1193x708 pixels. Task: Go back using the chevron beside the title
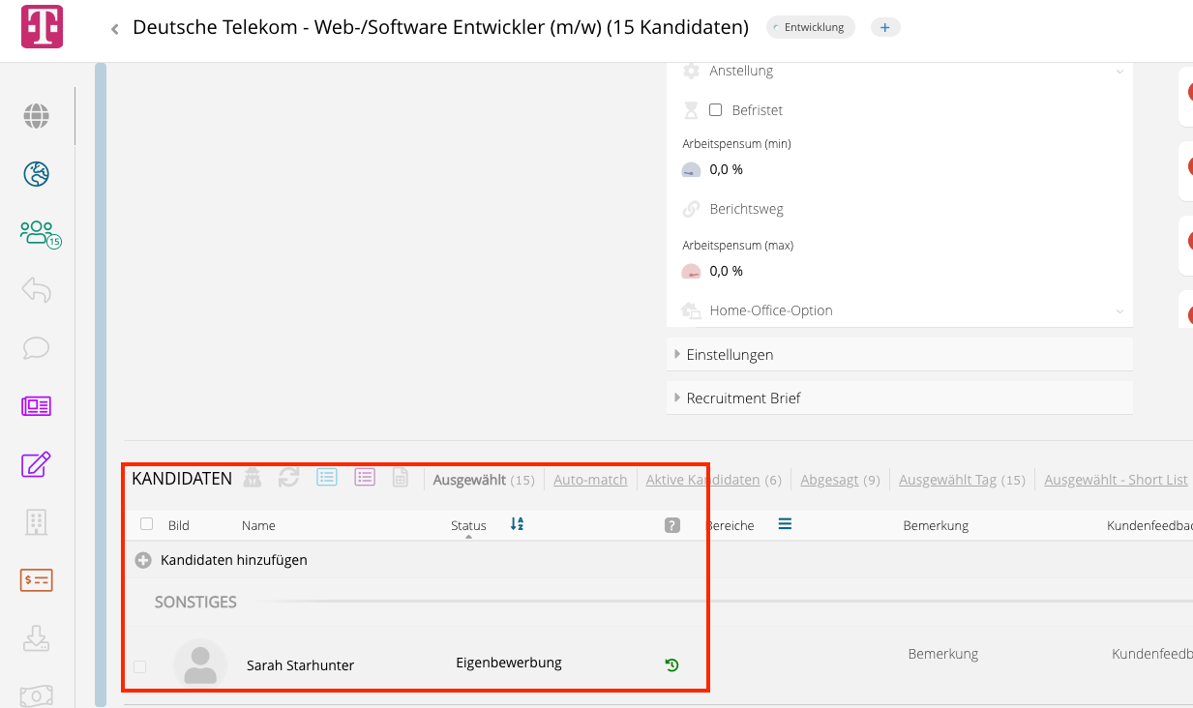[114, 29]
